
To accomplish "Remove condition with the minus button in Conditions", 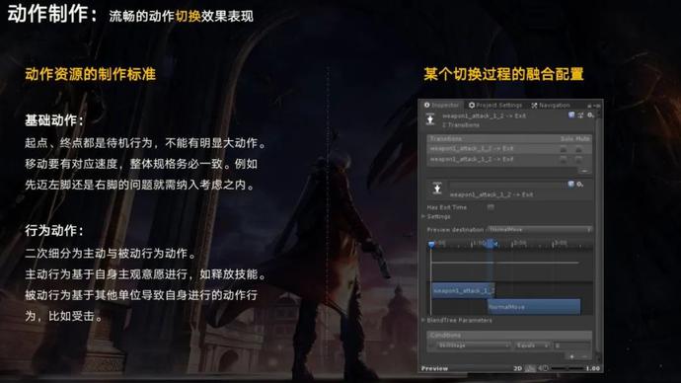I will click(584, 356).
